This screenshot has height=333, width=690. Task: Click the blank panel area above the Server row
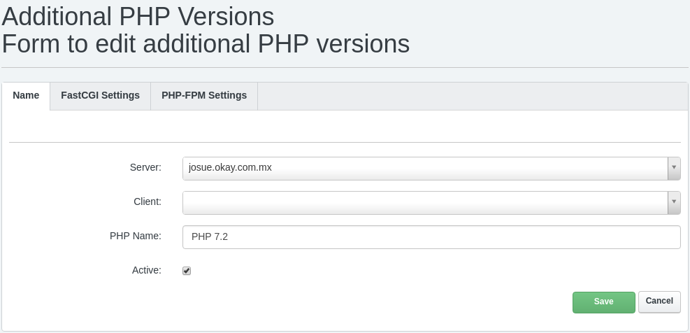pyautogui.click(x=345, y=126)
